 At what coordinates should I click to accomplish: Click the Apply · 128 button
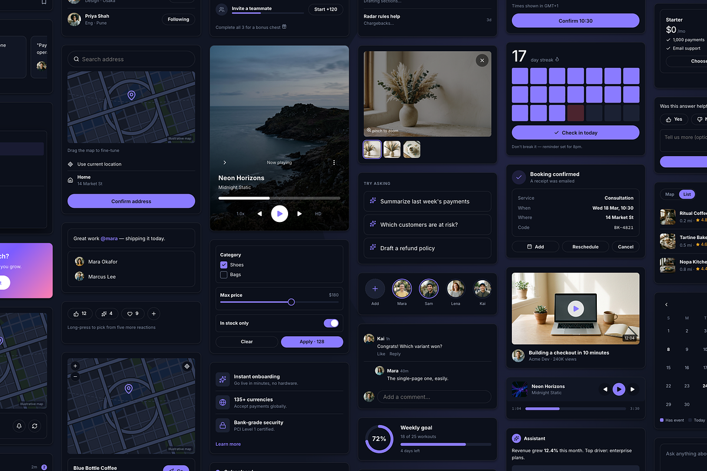312,341
